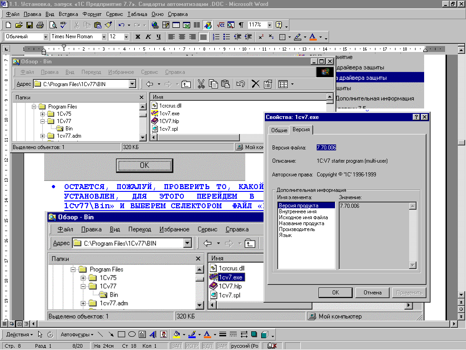This screenshot has height=350, width=466.
Task: Apply numbered list formatting
Action: pos(216,36)
